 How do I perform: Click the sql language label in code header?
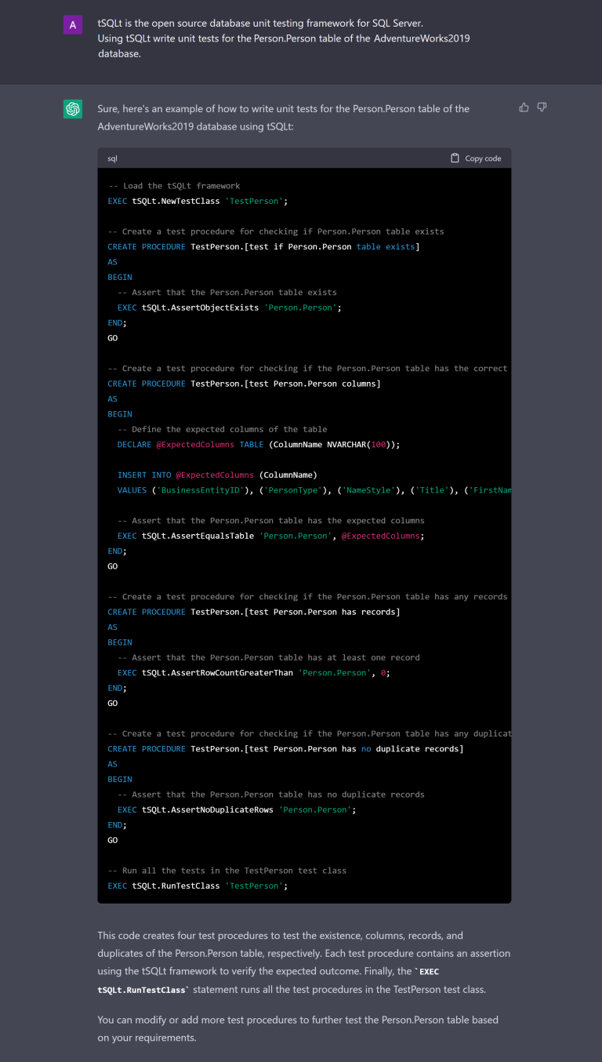coord(113,158)
